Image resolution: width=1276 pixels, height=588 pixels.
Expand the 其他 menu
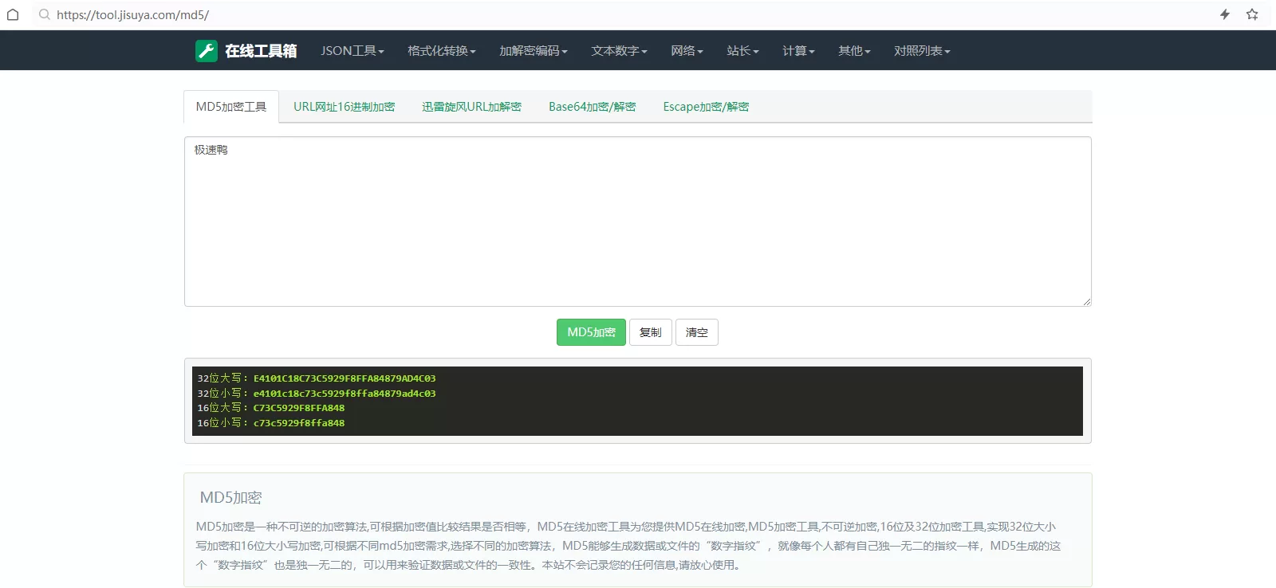click(x=854, y=51)
